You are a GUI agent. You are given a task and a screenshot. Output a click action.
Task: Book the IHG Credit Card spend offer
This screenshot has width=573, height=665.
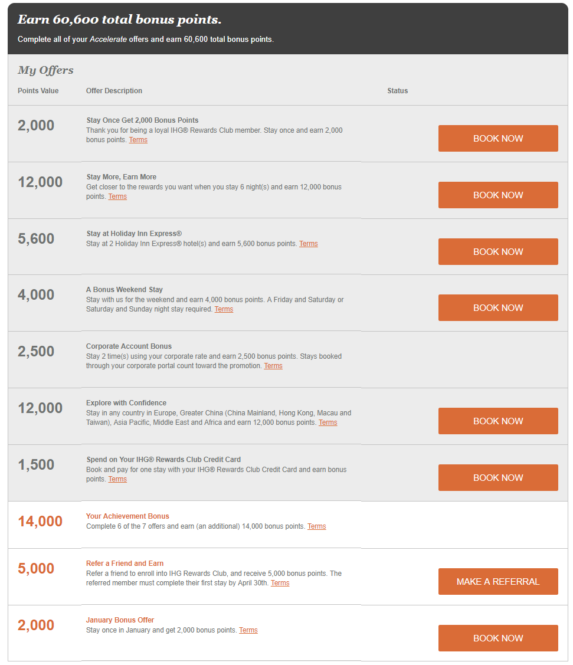click(x=498, y=477)
